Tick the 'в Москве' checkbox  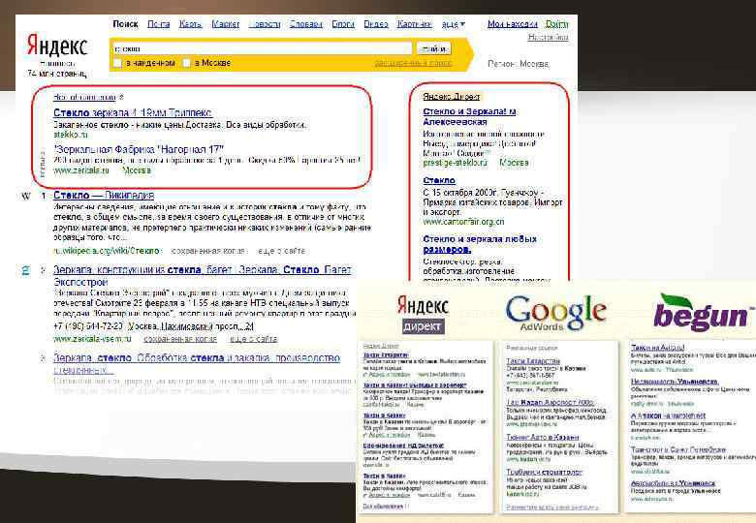pyautogui.click(x=187, y=63)
